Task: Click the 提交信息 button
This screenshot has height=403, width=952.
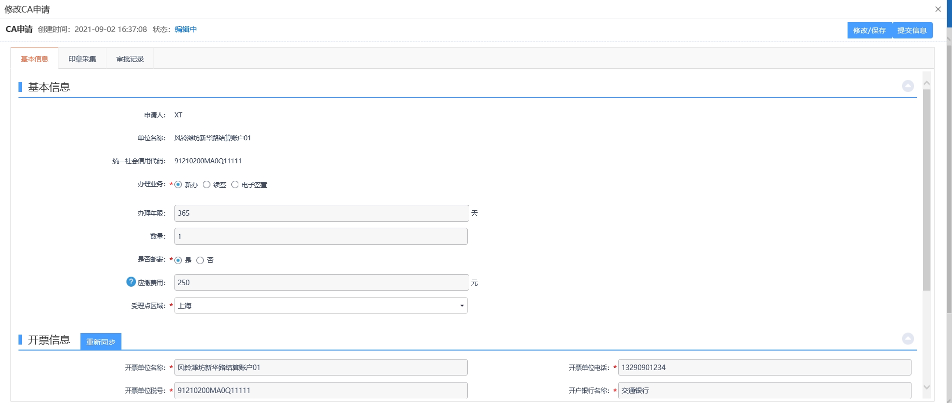Action: click(912, 30)
